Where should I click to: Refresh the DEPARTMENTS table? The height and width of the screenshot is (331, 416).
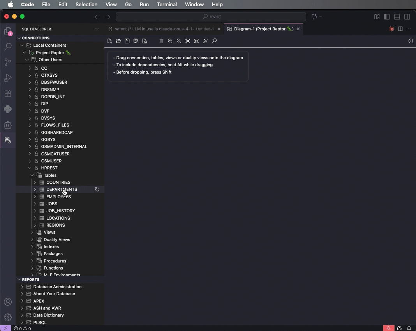(x=97, y=190)
